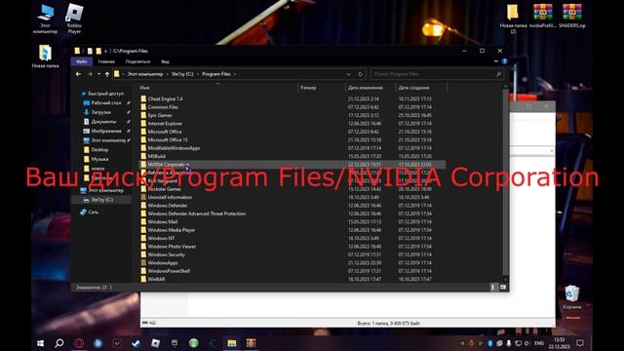Open Roblox Player desktop shortcut
Viewport: 624px width, 351px height.
click(x=74, y=19)
